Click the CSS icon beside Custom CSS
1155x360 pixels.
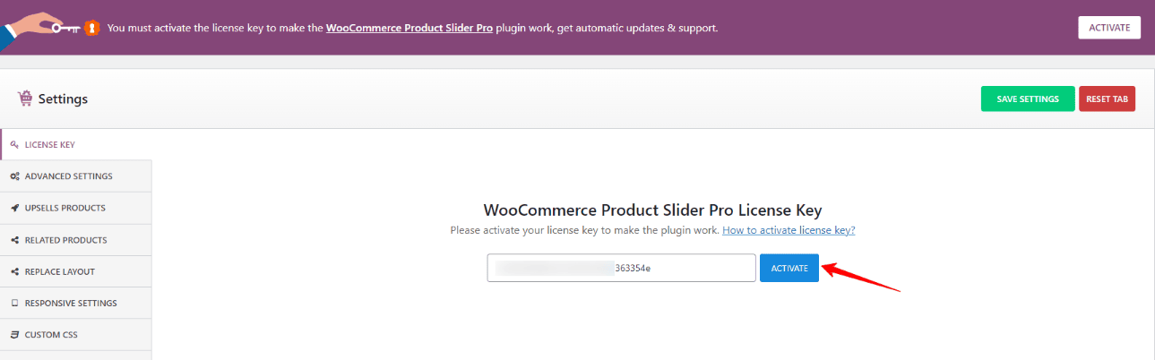14,335
